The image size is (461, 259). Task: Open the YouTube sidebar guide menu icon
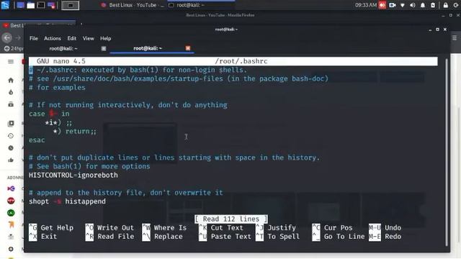click(11, 62)
